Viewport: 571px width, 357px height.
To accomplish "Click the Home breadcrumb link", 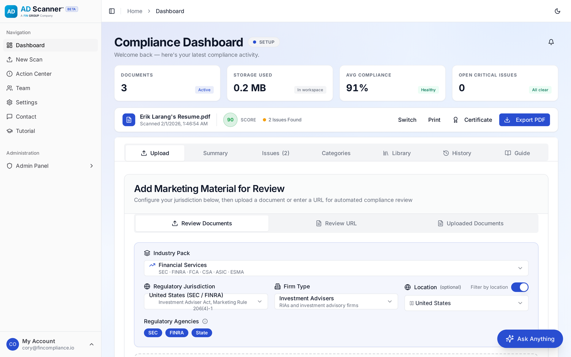I will click(x=135, y=11).
